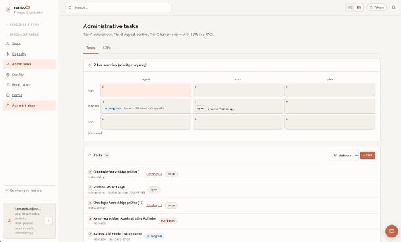Image resolution: width=401 pixels, height=242 pixels.
Task: Switch language to DE
Action: 350,7
